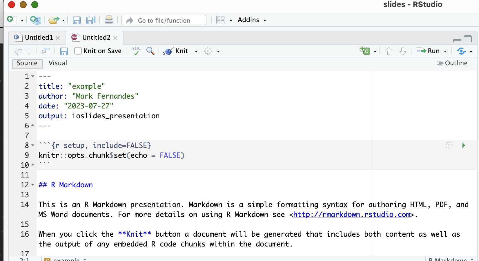
Task: Open Publish options dropdown arrow
Action: 471,51
